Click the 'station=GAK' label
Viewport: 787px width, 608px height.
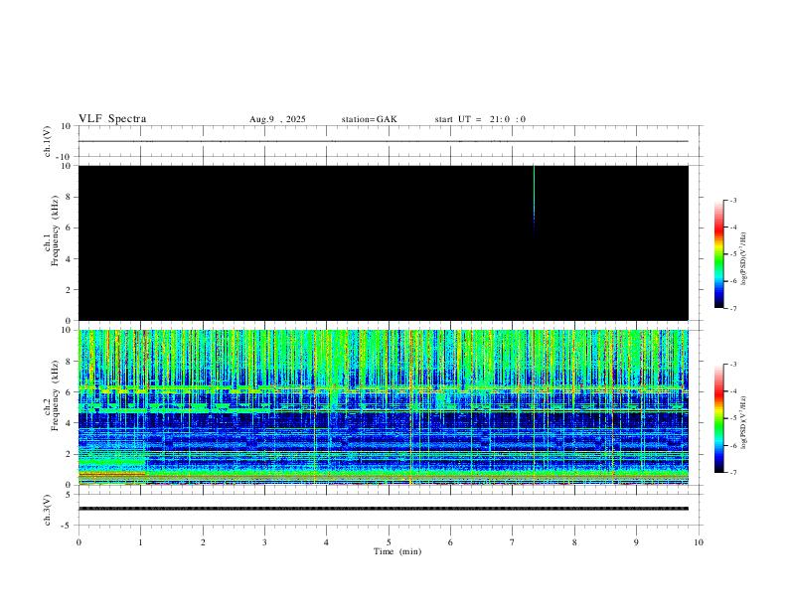[369, 119]
